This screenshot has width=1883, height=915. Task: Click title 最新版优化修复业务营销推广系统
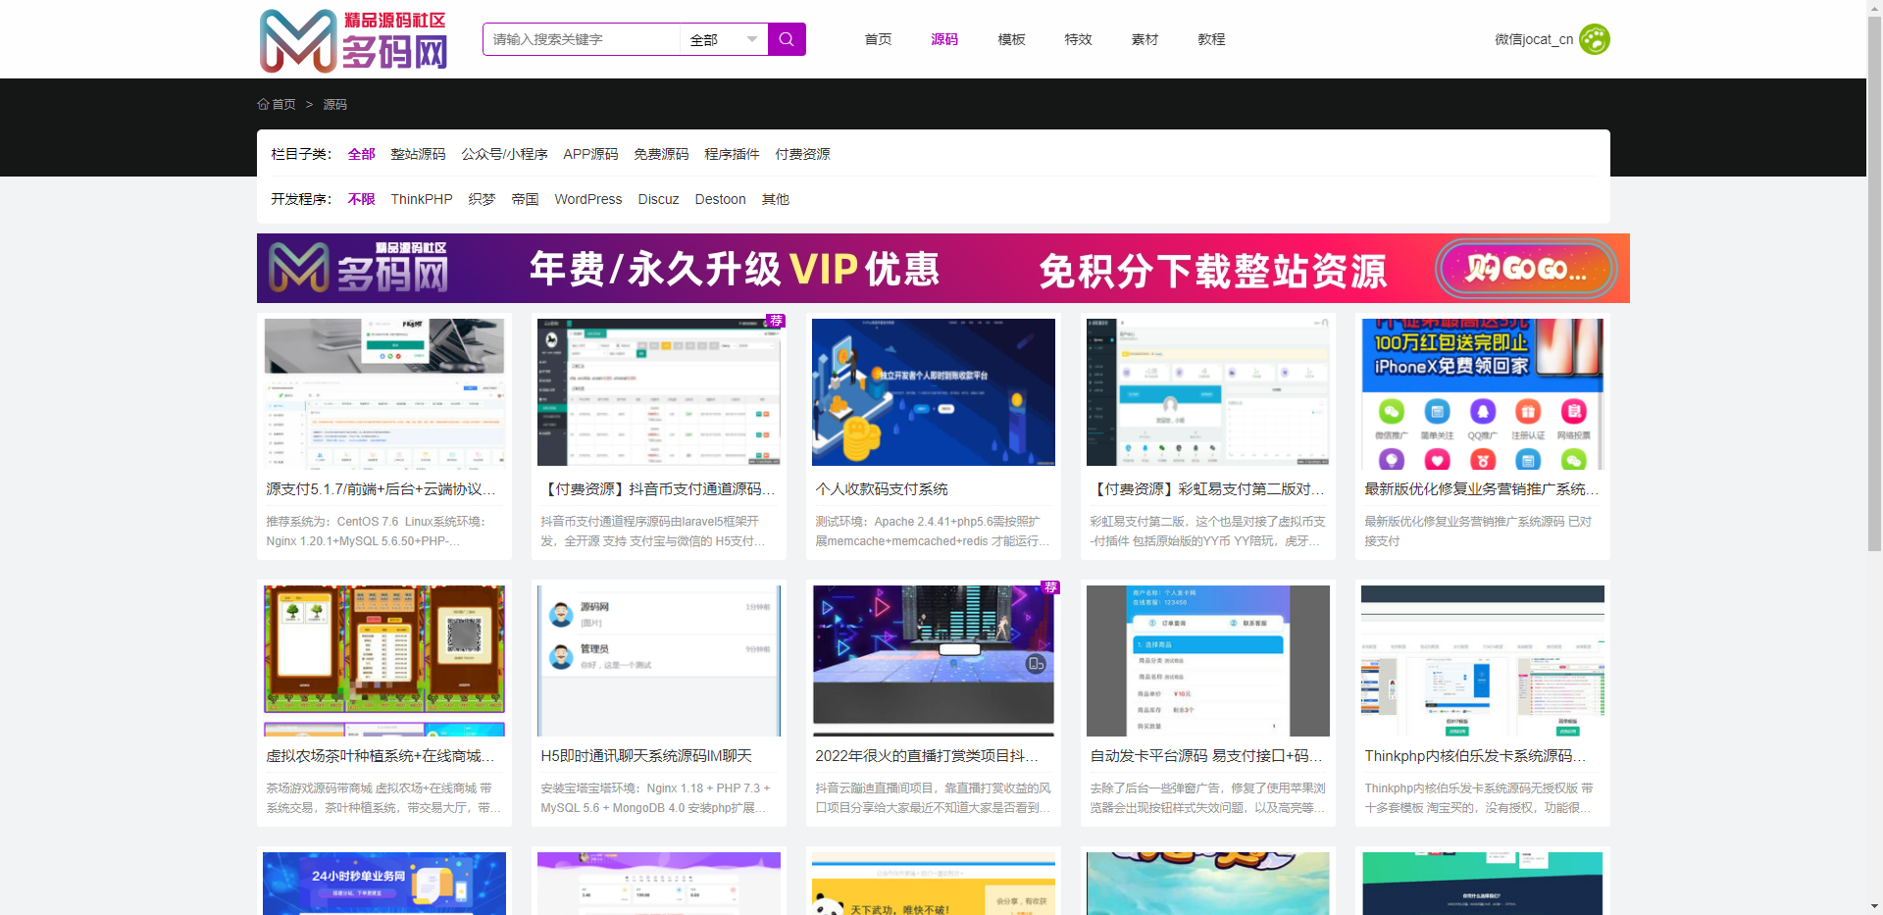click(x=1481, y=488)
